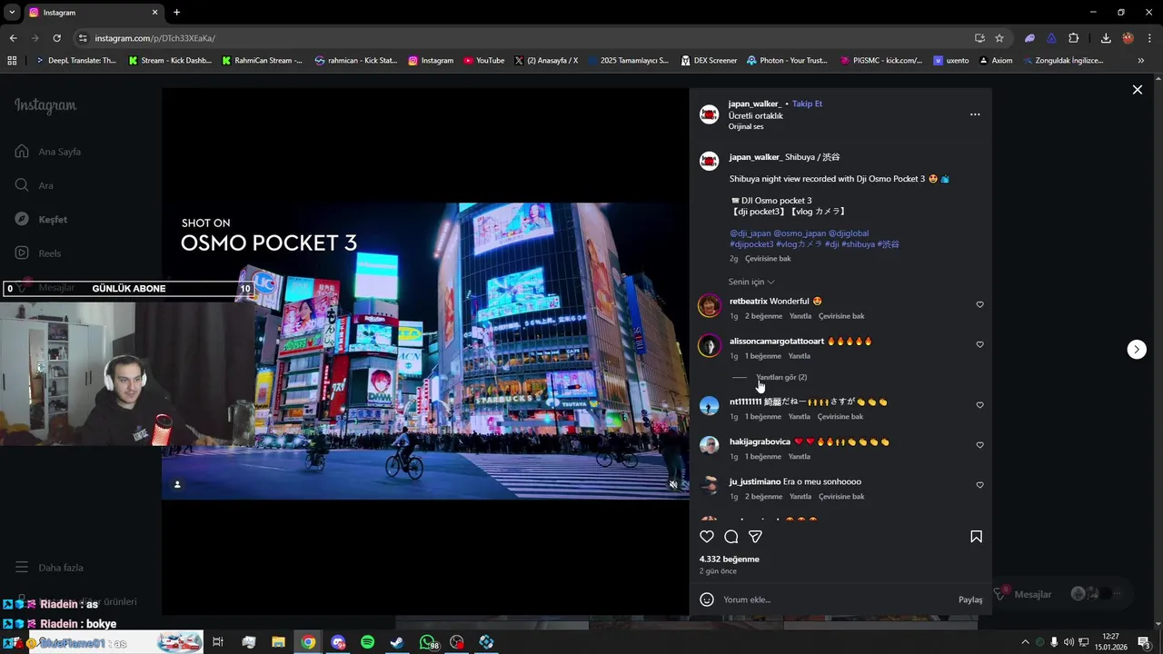Like retbeatrix's comment
This screenshot has width=1163, height=654.
click(x=979, y=304)
